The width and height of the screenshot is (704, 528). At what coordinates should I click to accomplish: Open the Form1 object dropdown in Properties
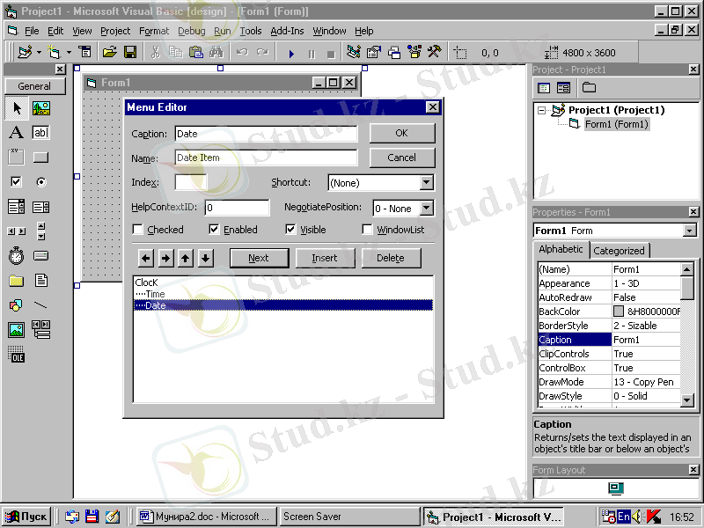point(689,231)
